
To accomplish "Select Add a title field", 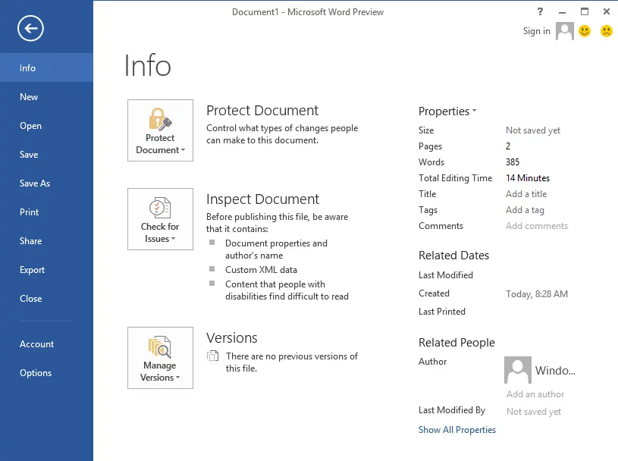I will [526, 193].
